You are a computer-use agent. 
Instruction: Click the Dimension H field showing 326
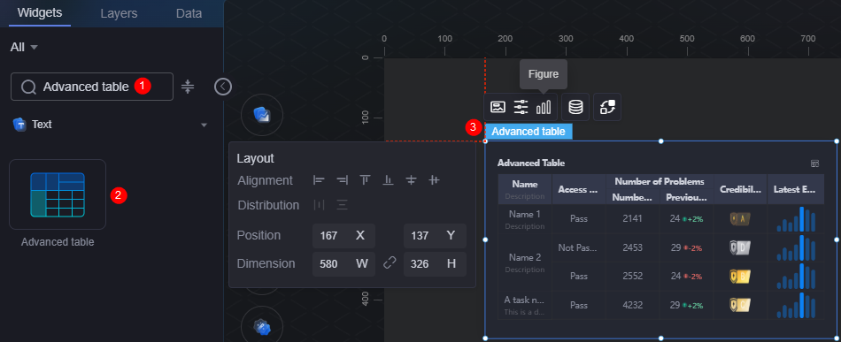tap(435, 264)
